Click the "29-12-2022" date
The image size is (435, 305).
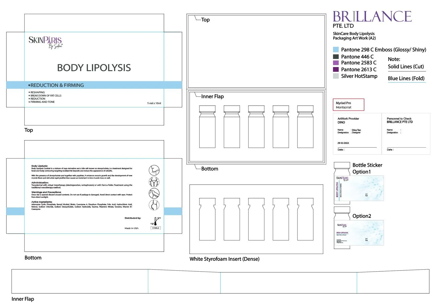343,143
